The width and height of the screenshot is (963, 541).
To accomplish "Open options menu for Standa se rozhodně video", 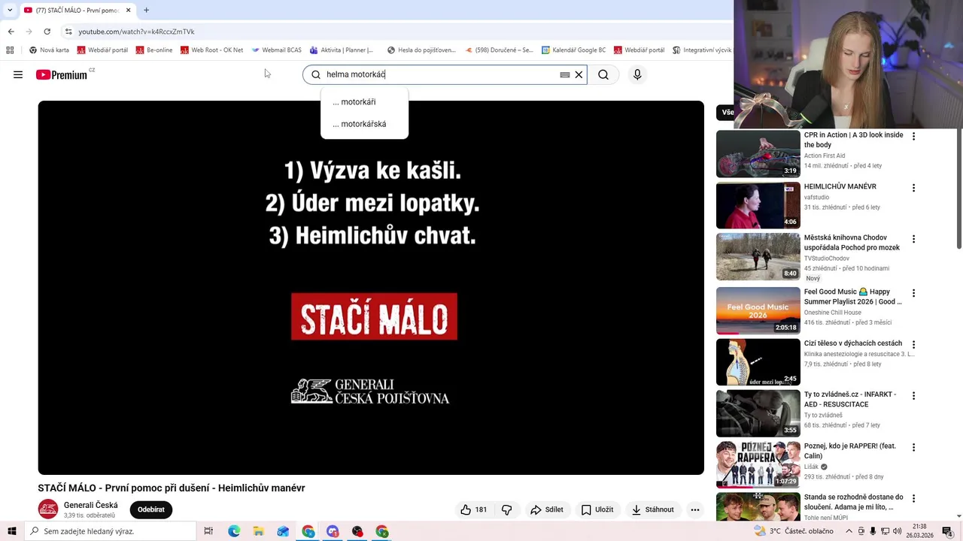I will tap(913, 498).
